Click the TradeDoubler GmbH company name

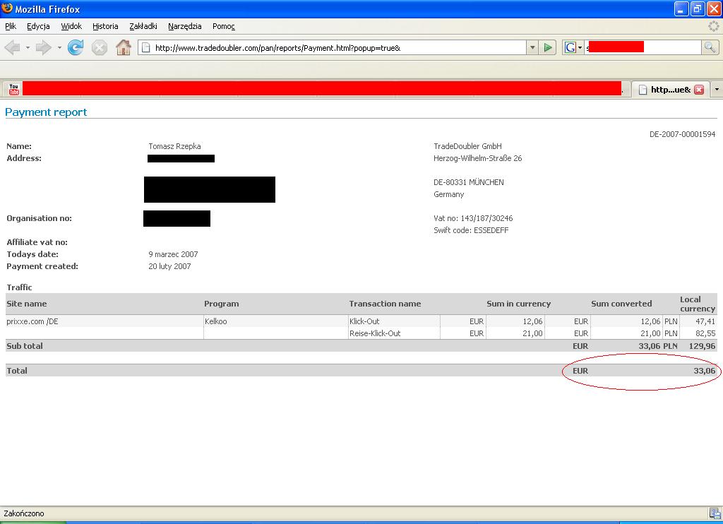coord(467,146)
